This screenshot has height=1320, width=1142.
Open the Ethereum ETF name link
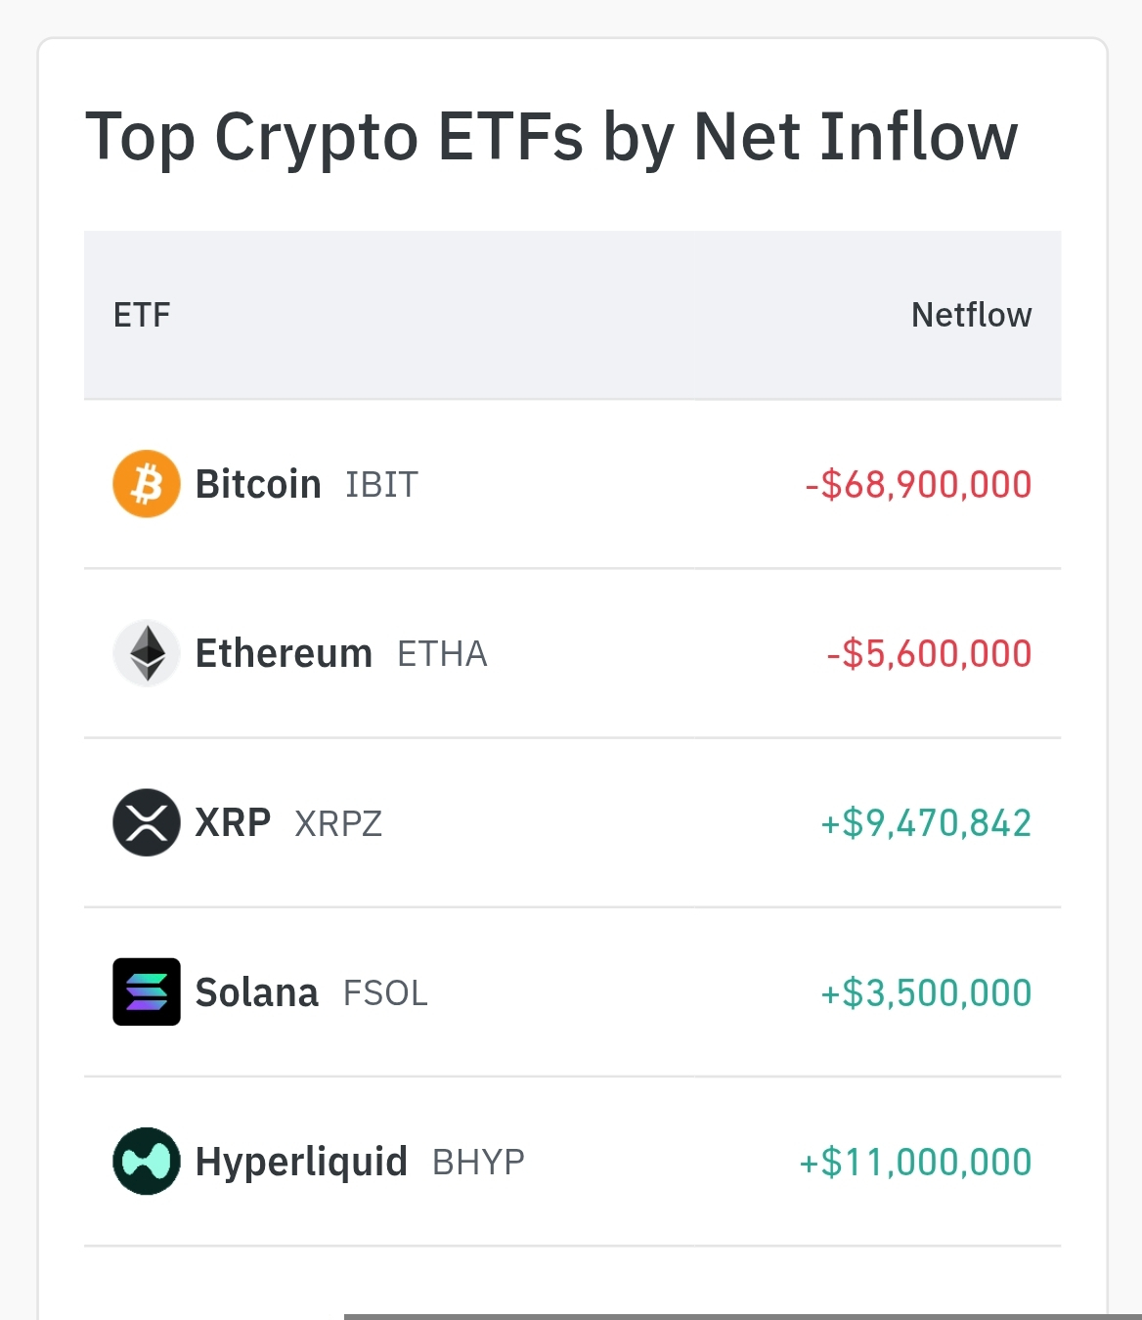tap(284, 653)
